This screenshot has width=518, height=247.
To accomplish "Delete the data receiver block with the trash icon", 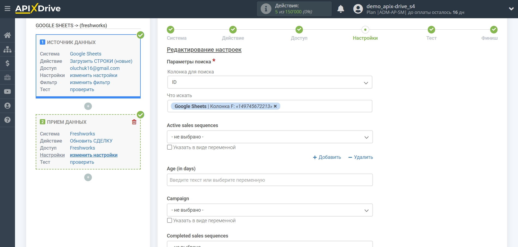I will 134,122.
